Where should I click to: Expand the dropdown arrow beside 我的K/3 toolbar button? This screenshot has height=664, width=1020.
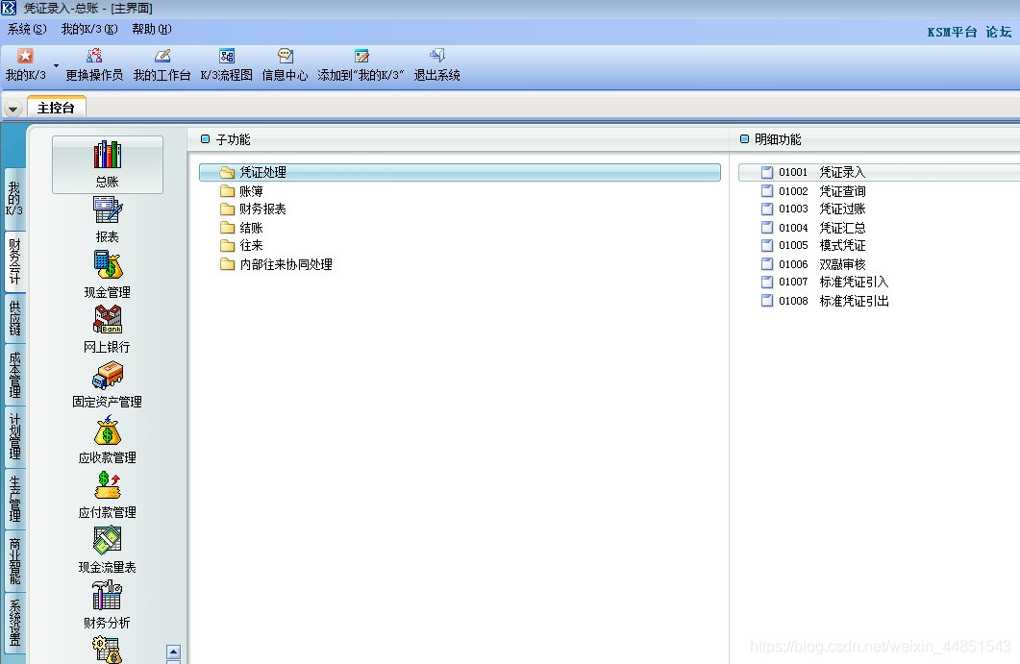tap(56, 65)
